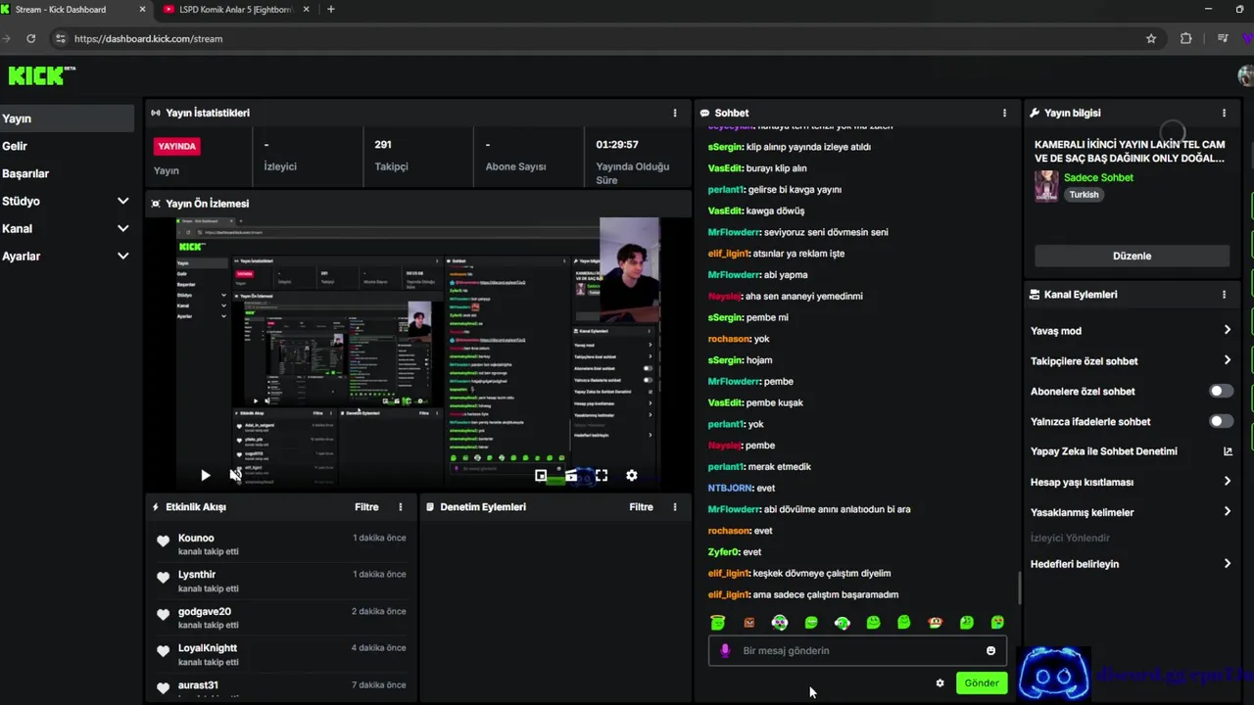1254x705 pixels.
Task: Click follower LoyalKnightt in activity feed
Action: tap(208, 648)
